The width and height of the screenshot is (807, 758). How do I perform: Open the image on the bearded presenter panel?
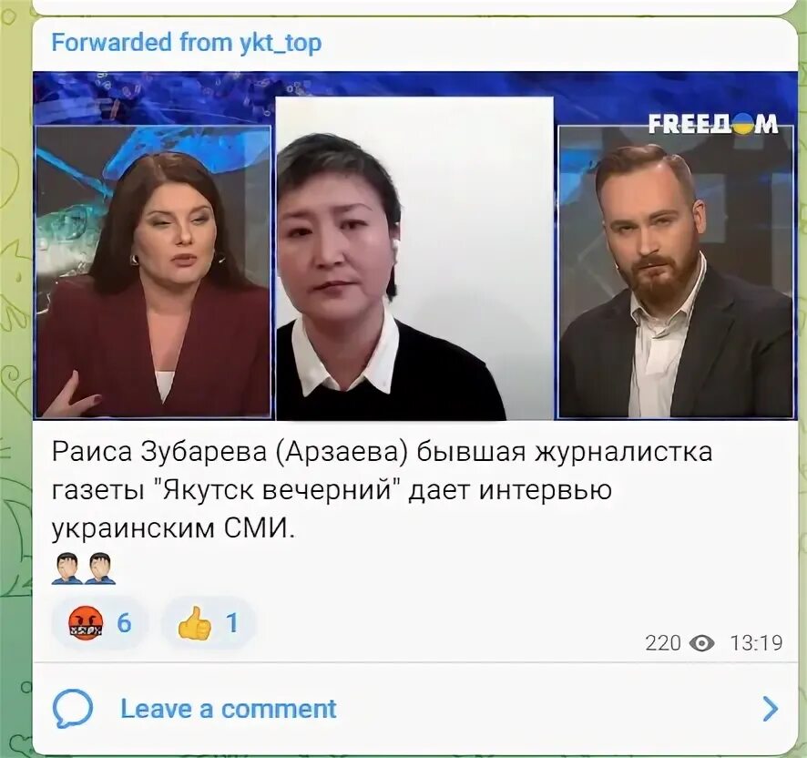pyautogui.click(x=675, y=271)
